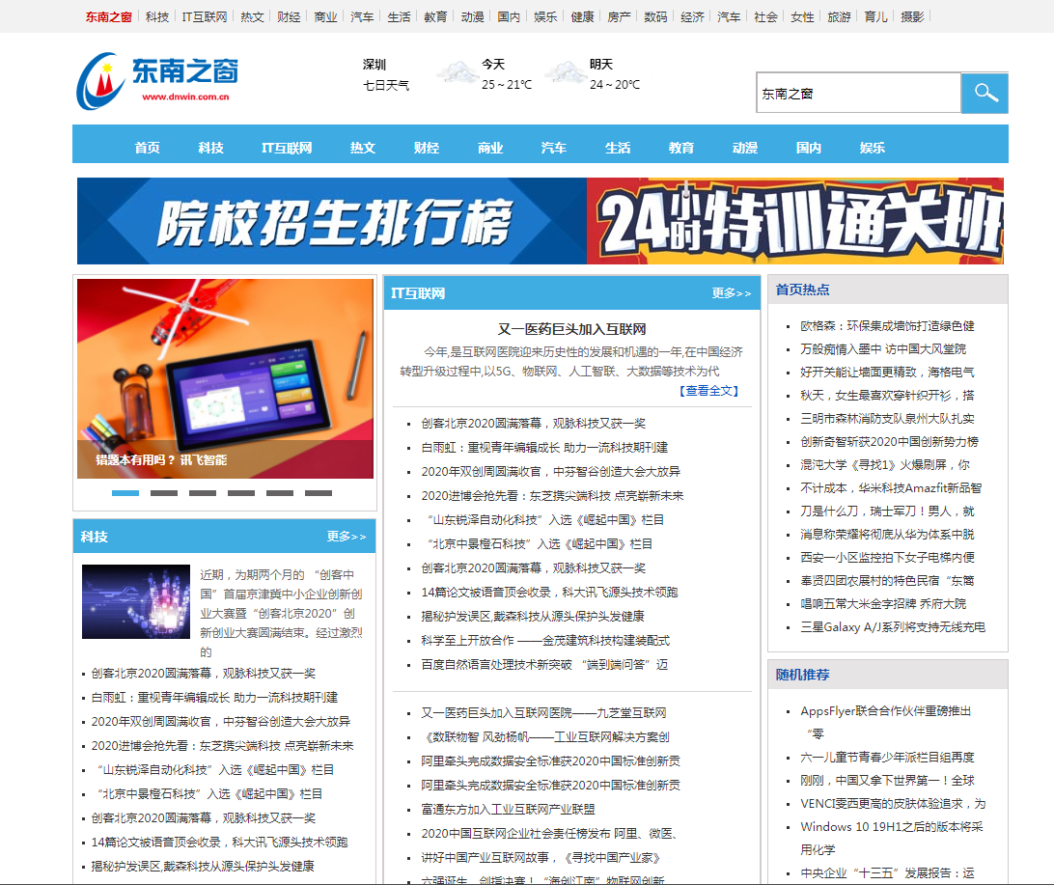Click the search magnifier icon
Screen dimensions: 1054x885
(985, 93)
